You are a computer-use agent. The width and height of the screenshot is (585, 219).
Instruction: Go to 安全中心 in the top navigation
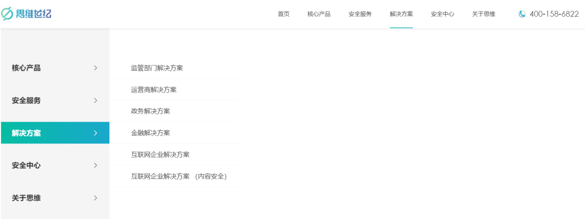(x=443, y=14)
